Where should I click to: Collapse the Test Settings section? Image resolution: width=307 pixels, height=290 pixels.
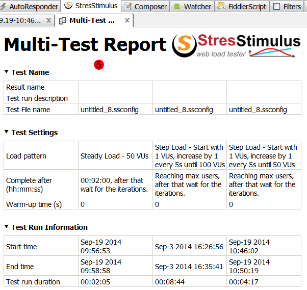pos(6,132)
